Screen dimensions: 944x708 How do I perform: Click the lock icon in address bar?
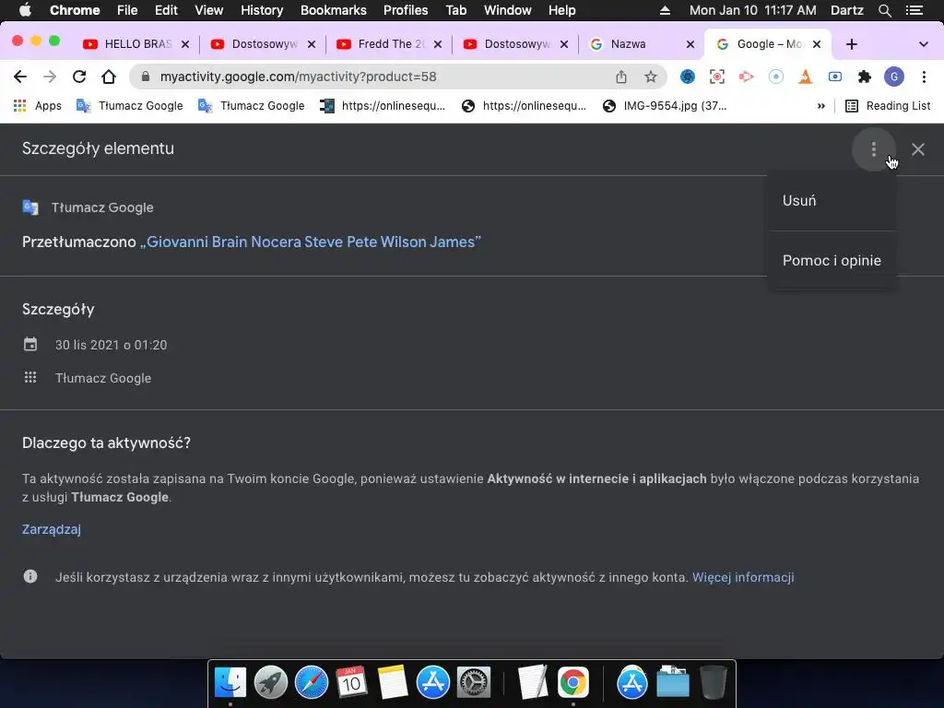145,77
